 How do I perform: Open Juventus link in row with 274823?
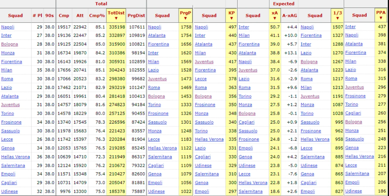click(x=10, y=105)
